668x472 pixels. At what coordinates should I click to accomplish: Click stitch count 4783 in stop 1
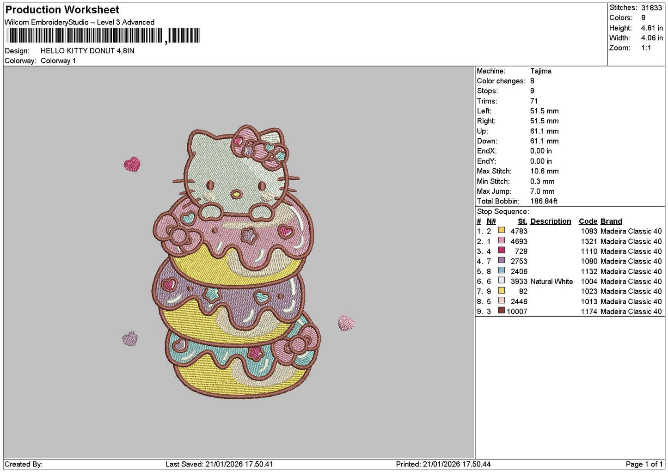click(519, 231)
